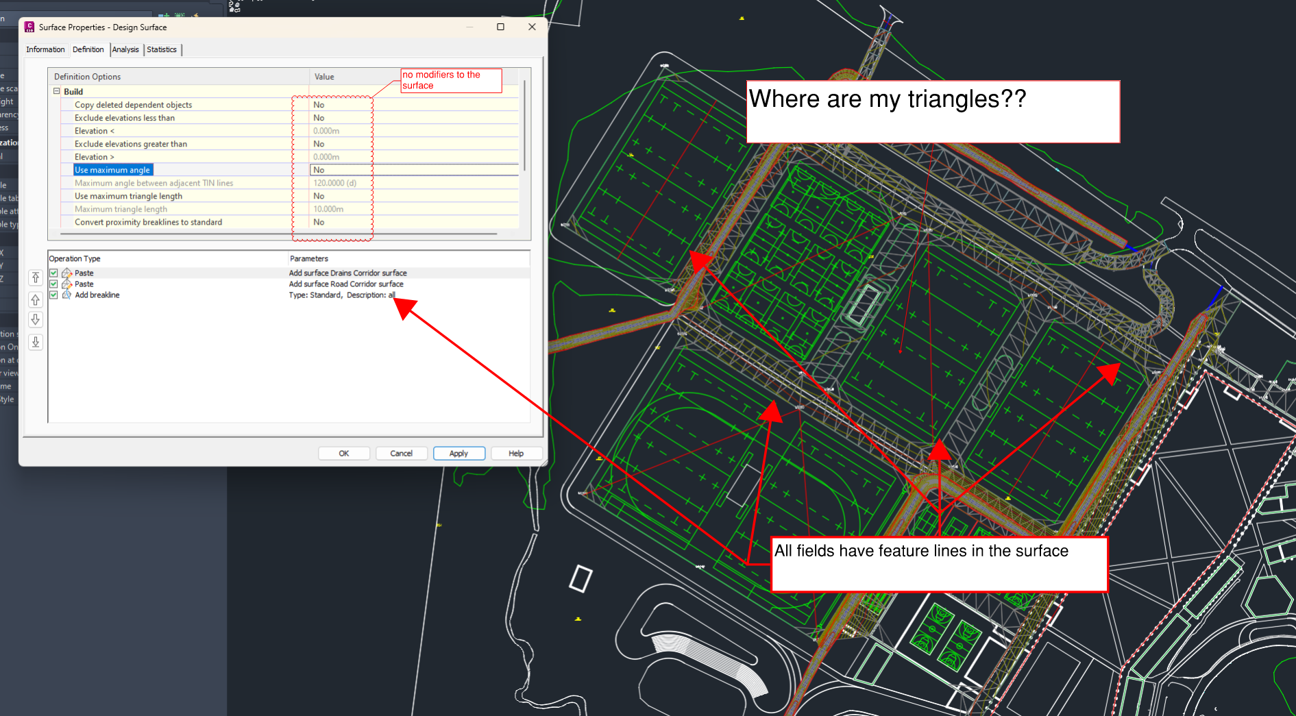Click the move-up arrow beside operations list
Image resolution: width=1296 pixels, height=716 pixels.
click(x=36, y=299)
